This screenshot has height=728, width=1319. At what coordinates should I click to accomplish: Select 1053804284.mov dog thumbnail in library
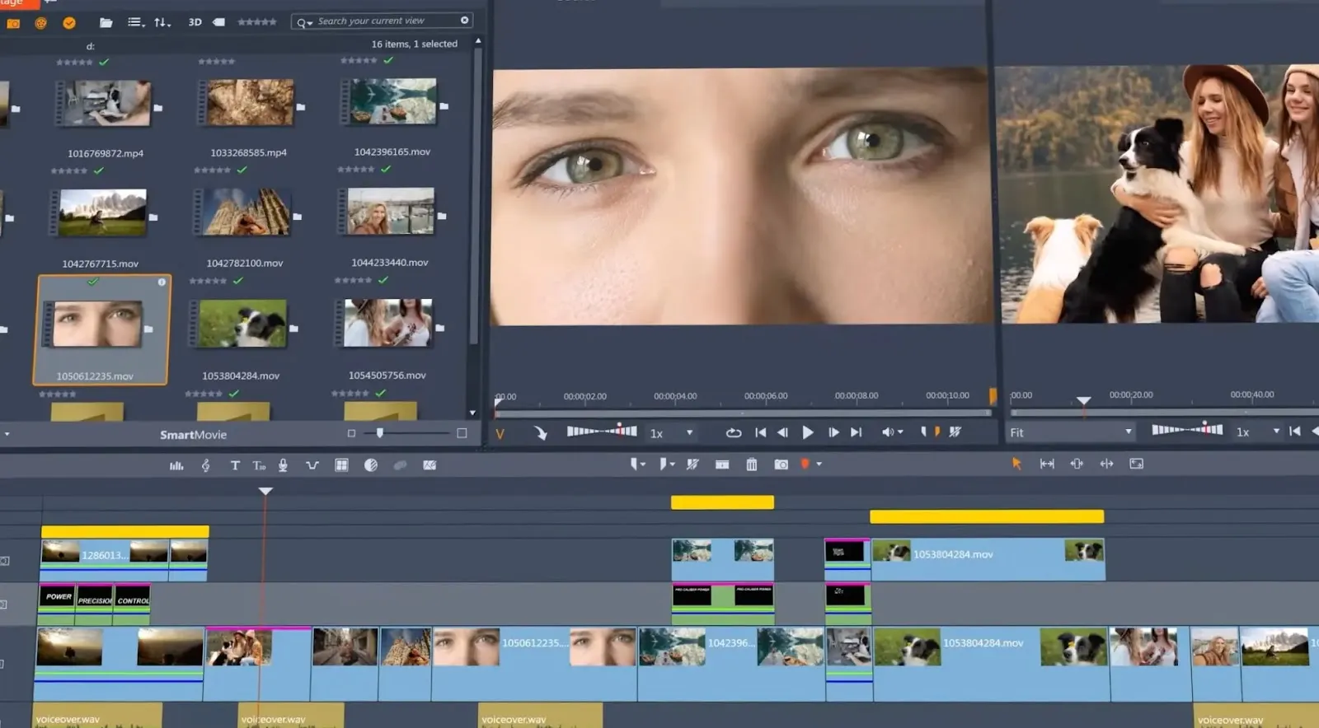pyautogui.click(x=242, y=323)
